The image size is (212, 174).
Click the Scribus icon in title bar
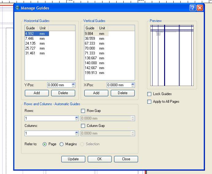pyautogui.click(x=17, y=8)
